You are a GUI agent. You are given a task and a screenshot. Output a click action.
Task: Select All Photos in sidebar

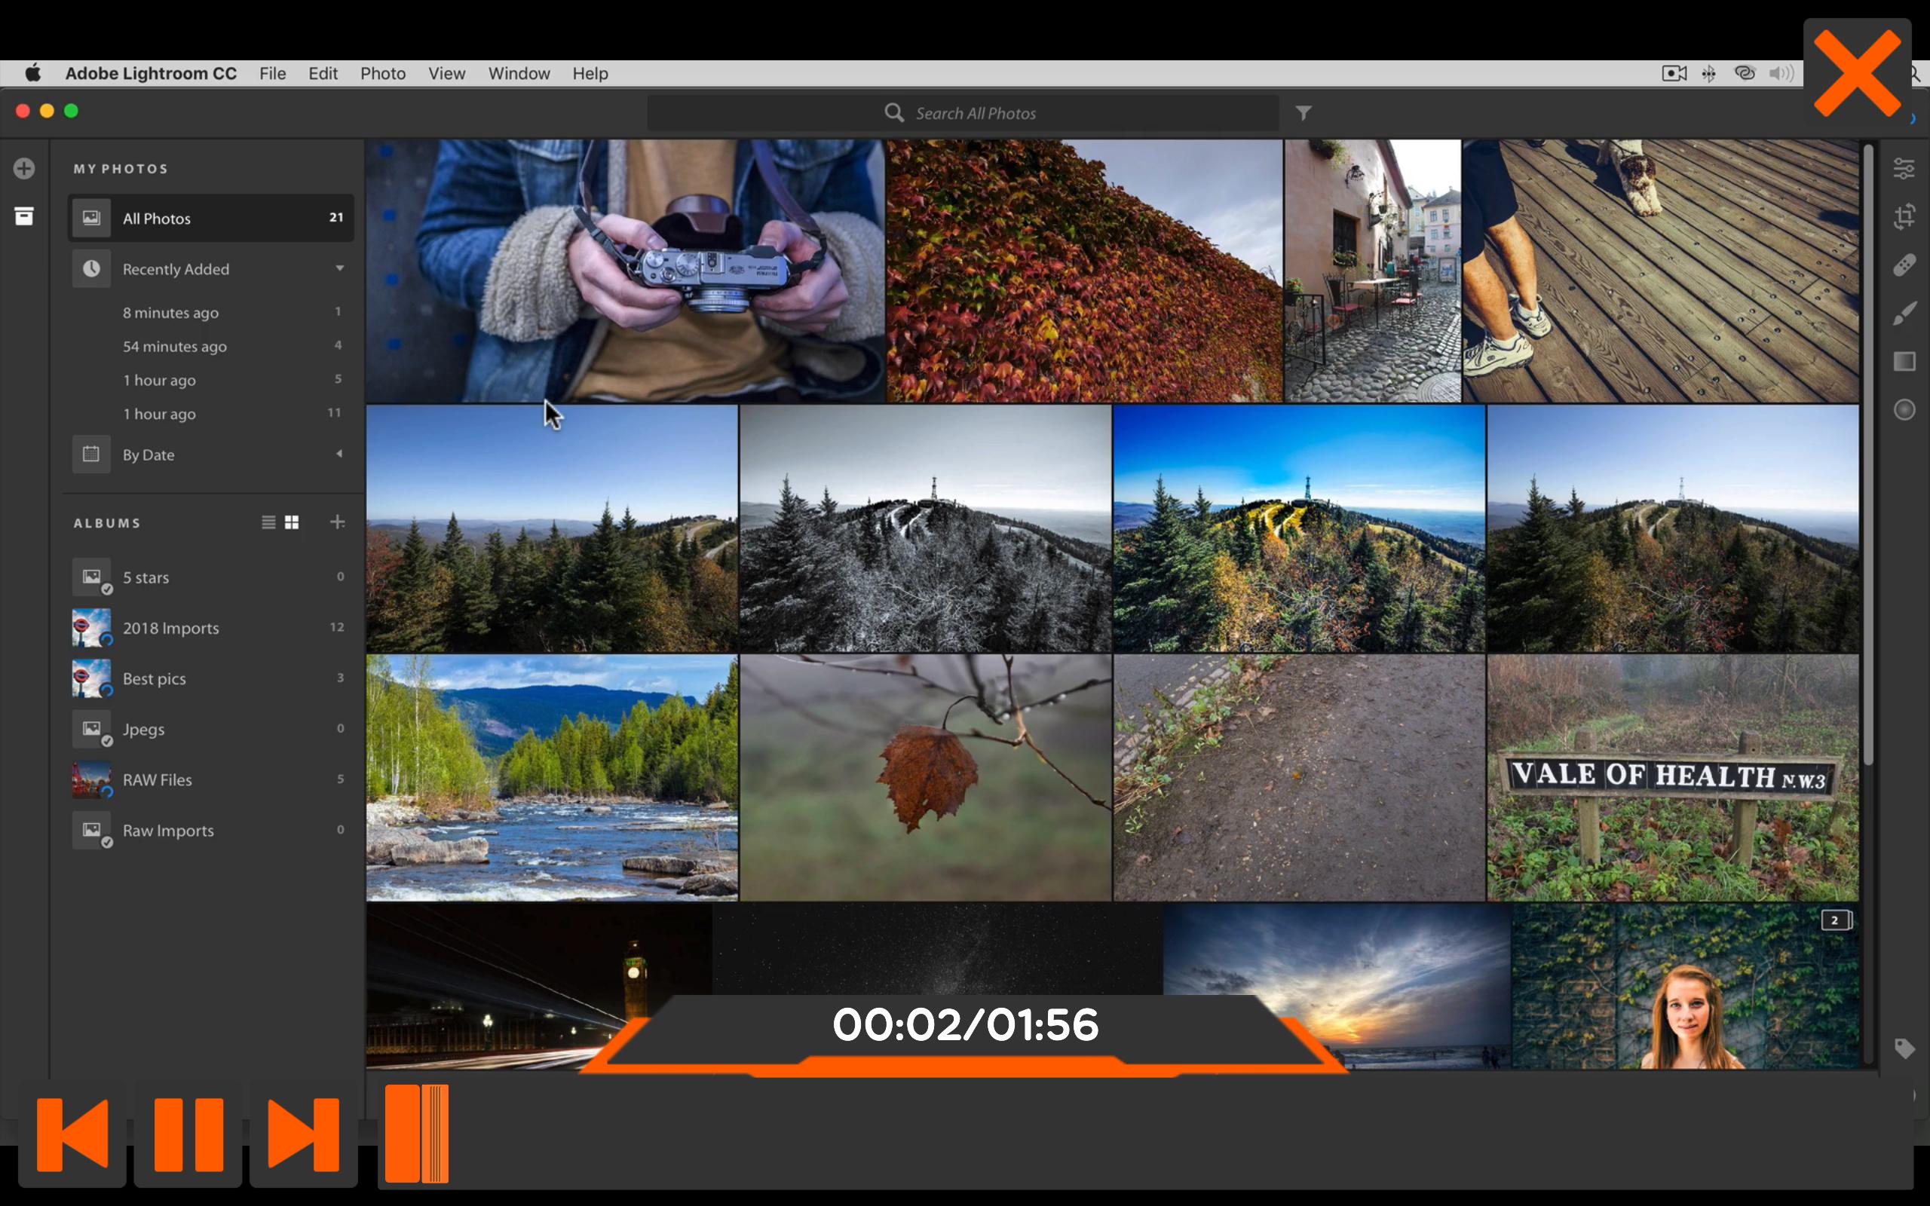click(x=211, y=218)
